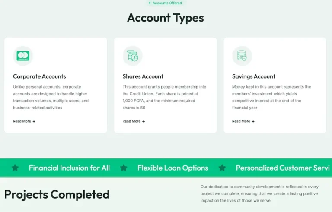Click the Flexible Loan Options banner text
332x212 pixels.
click(173, 168)
